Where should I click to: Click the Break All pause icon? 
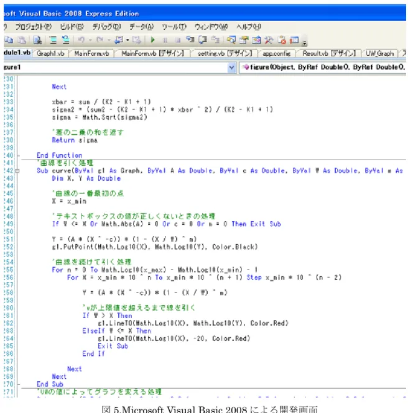[x=165, y=40]
